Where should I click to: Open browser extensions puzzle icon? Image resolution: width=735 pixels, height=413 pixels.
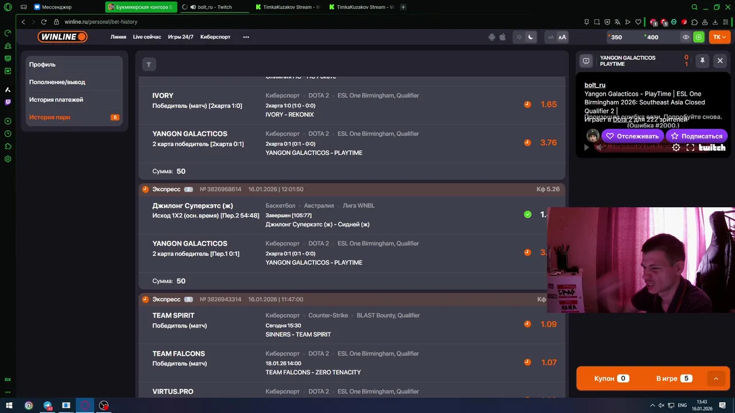point(694,22)
